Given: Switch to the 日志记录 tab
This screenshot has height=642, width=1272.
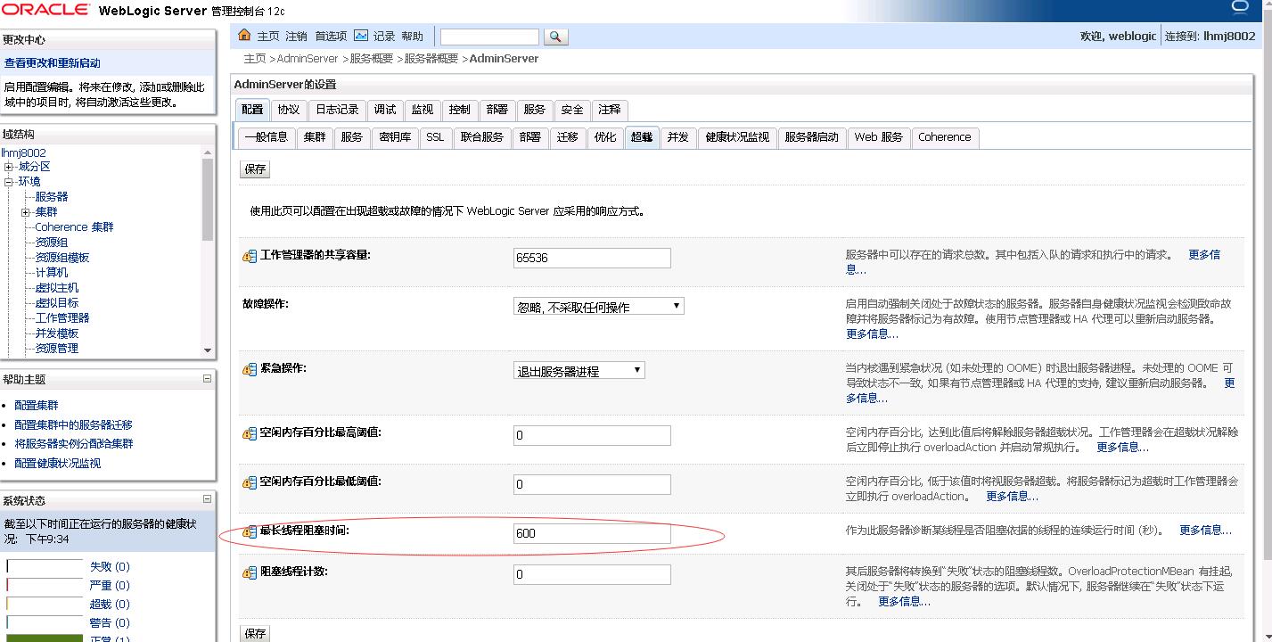Looking at the screenshot, I should point(337,110).
